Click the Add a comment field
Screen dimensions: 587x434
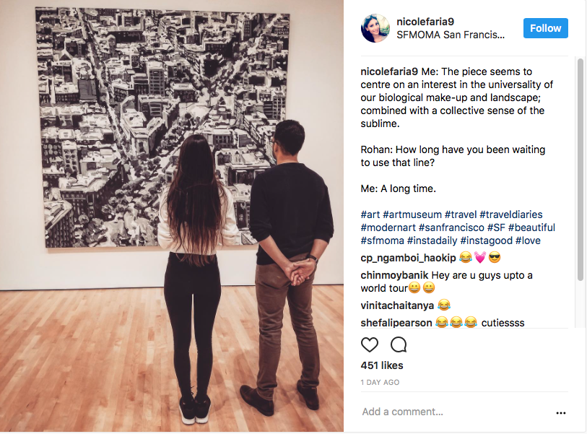[x=456, y=412]
